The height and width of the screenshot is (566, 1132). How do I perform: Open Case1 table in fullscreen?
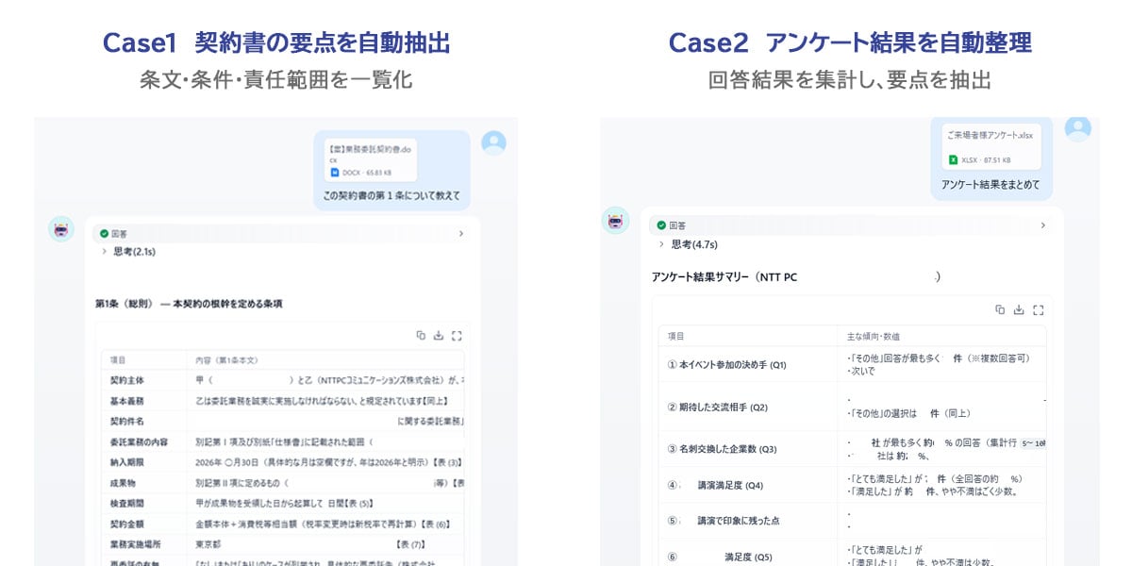click(457, 335)
